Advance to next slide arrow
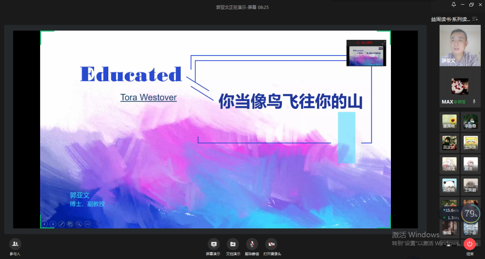The height and width of the screenshot is (259, 485). [x=53, y=224]
